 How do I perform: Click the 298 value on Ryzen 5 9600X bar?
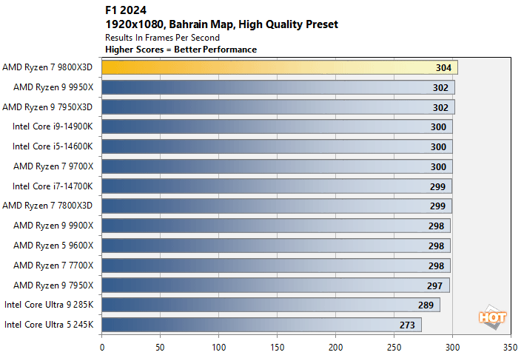point(436,246)
